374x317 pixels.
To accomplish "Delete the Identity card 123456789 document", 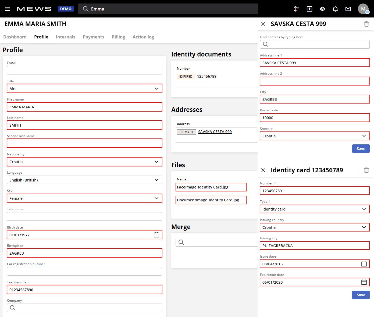I will (x=366, y=170).
